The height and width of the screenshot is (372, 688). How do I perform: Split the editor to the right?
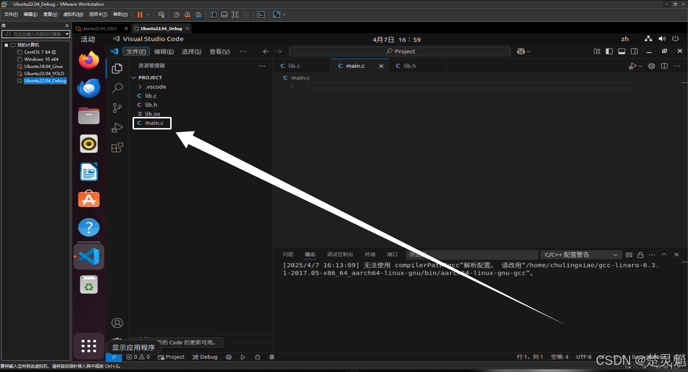click(664, 66)
